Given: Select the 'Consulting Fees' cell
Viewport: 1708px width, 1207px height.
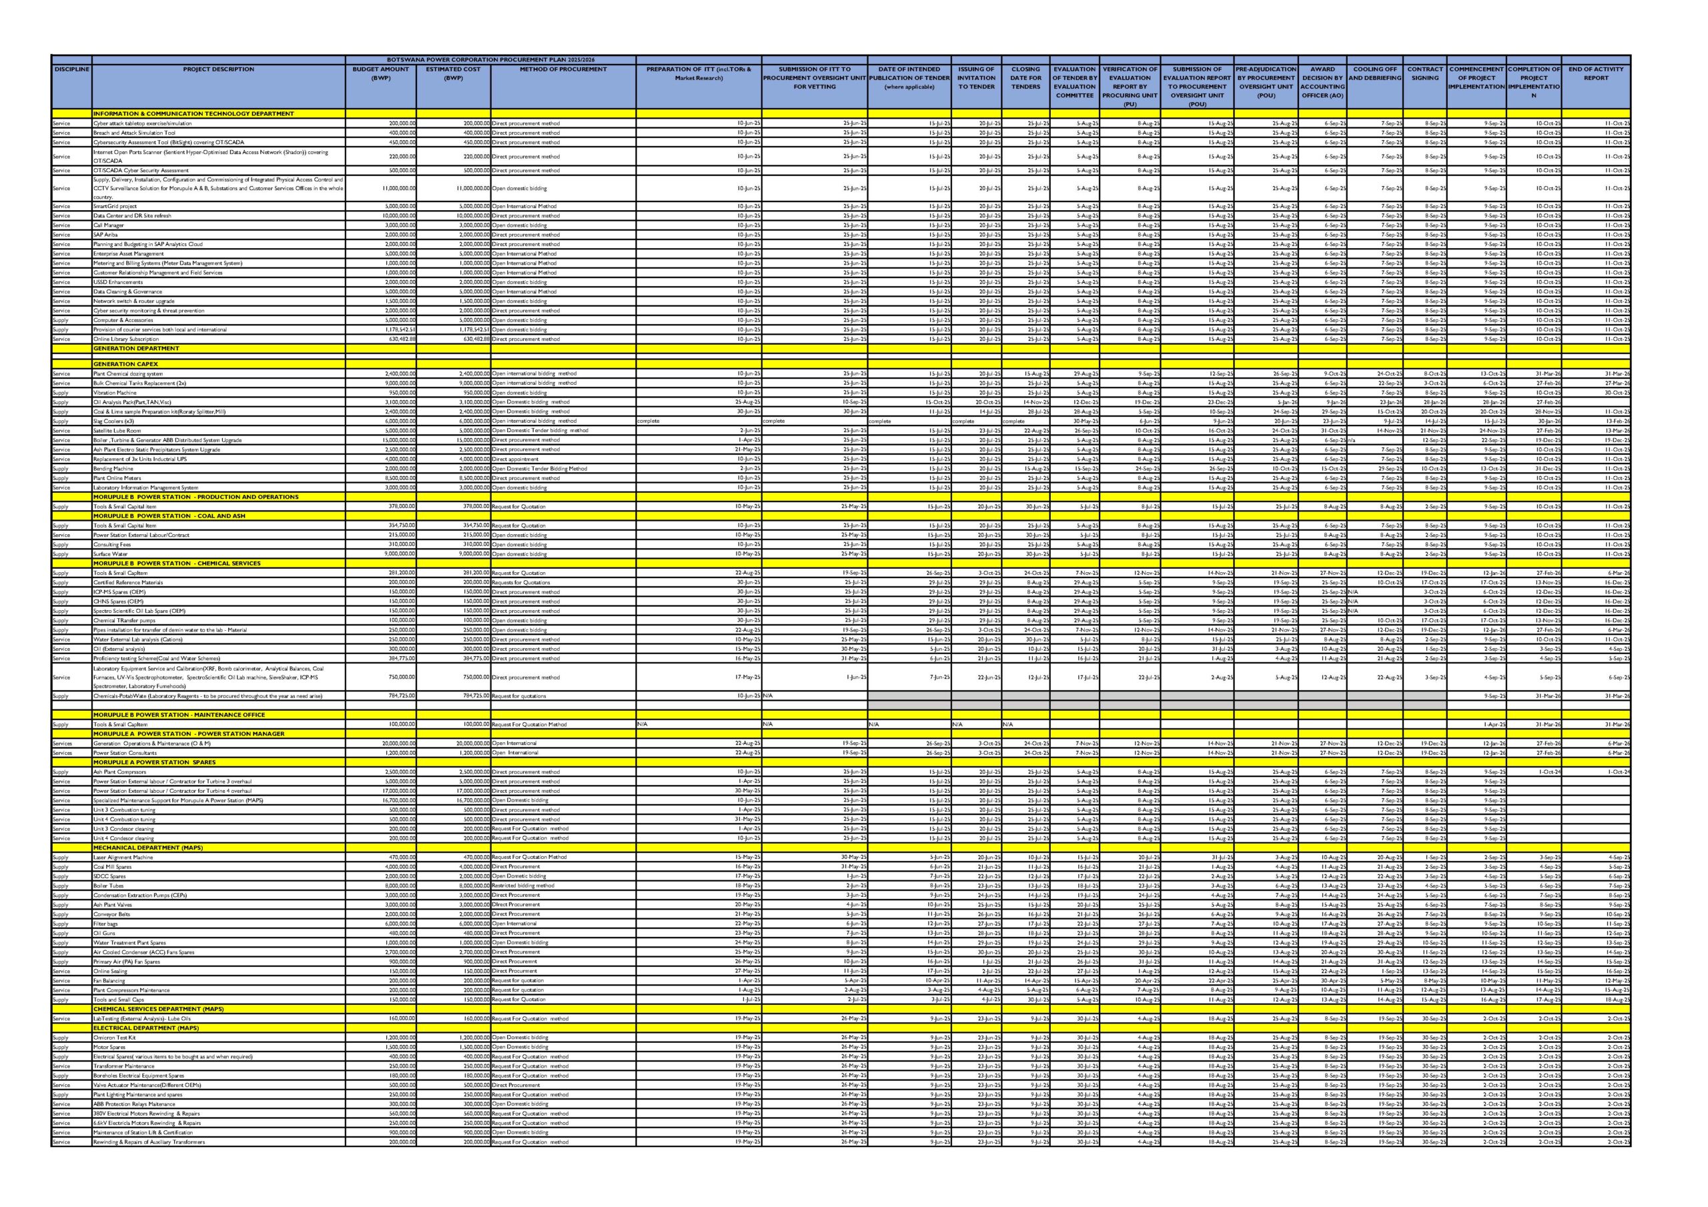Looking at the screenshot, I should coord(218,544).
